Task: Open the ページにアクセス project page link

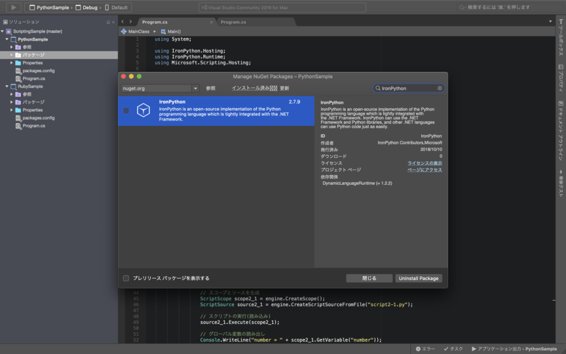Action: 424,170
